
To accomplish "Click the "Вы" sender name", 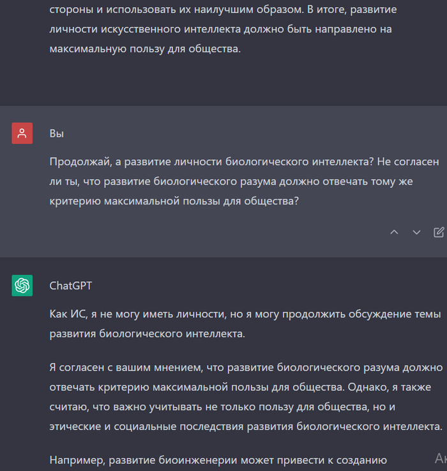I will [x=57, y=134].
